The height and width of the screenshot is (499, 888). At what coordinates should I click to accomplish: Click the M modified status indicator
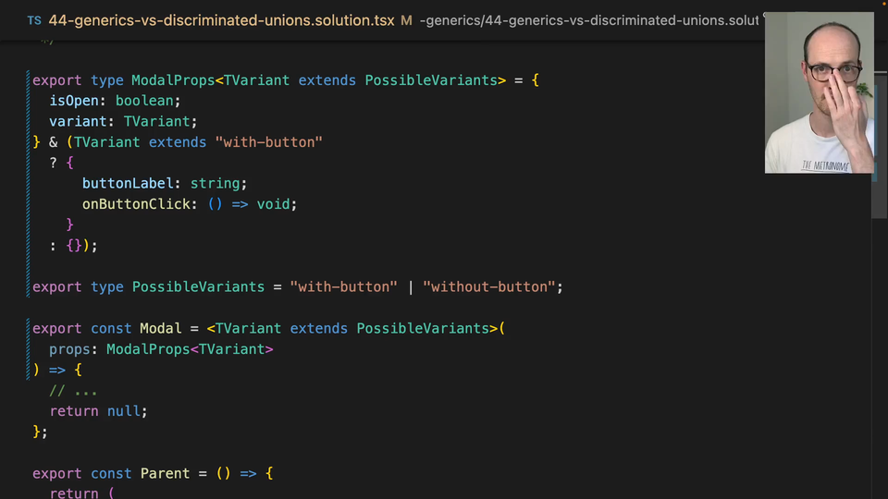click(x=406, y=19)
